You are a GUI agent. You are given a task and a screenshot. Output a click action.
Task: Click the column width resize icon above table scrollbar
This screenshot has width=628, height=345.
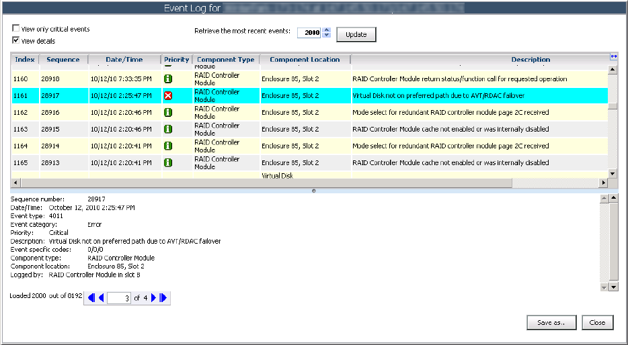[613, 57]
